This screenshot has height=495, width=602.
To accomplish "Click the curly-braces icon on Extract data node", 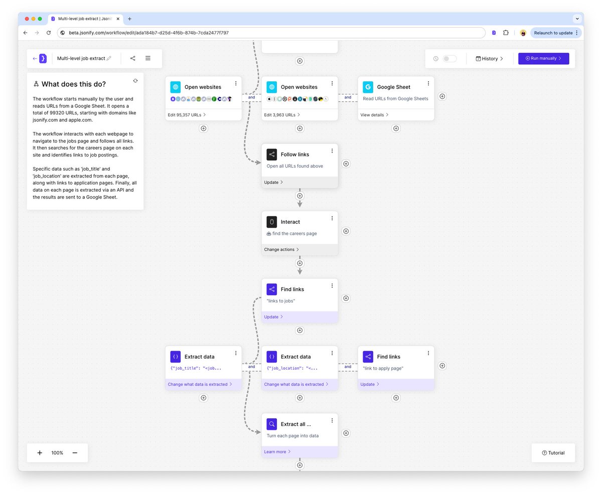I will (175, 357).
